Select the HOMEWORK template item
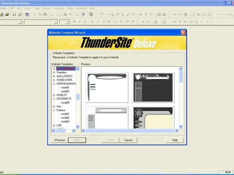The image size is (234, 175). (64, 80)
